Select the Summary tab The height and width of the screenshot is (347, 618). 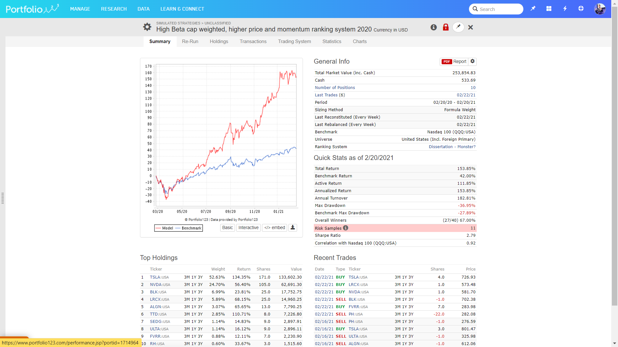tap(160, 41)
